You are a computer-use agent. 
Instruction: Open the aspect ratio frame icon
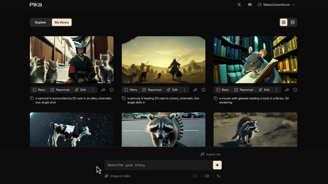tap(195, 176)
